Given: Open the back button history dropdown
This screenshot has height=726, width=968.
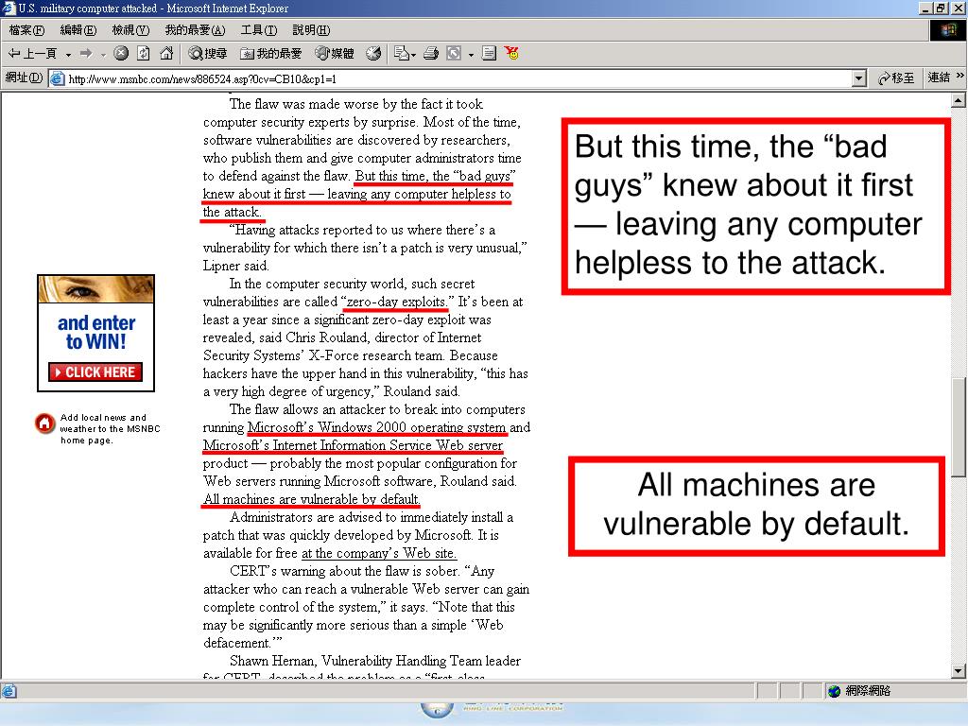Looking at the screenshot, I should (68, 54).
